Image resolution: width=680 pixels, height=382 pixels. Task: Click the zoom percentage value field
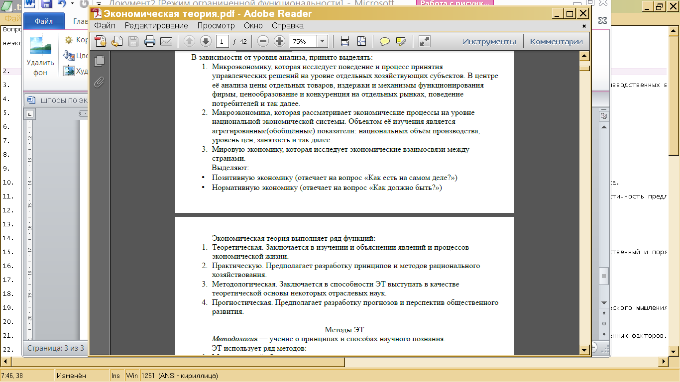point(303,41)
